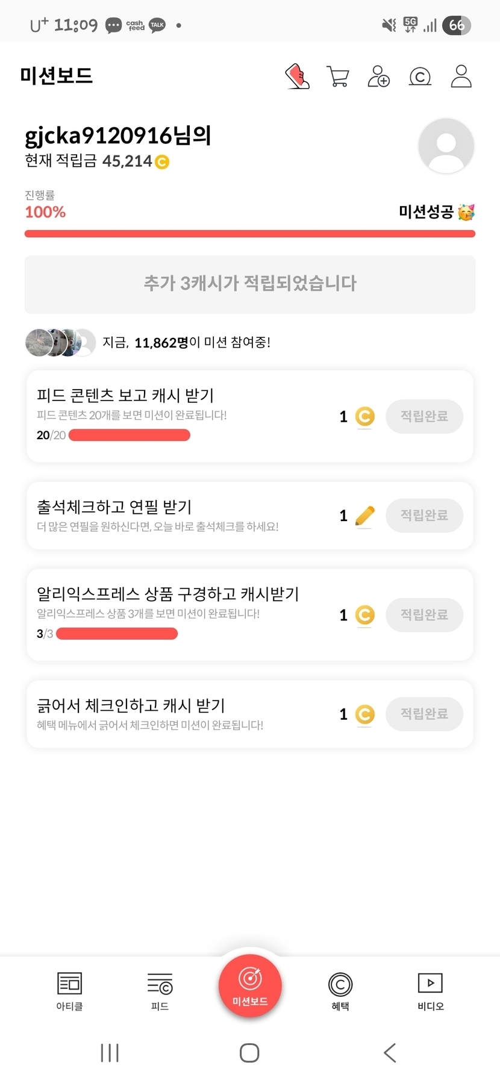Tap '적립완료' button for AliExpress mission

click(x=424, y=615)
